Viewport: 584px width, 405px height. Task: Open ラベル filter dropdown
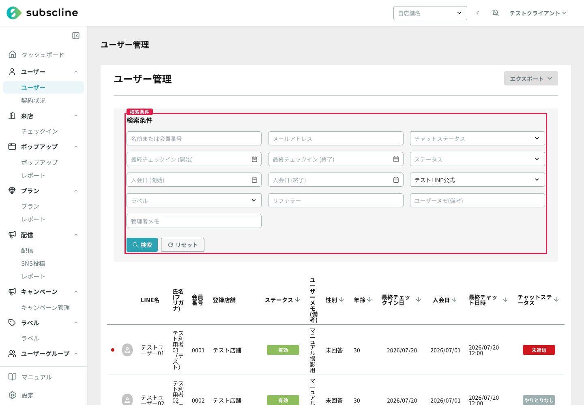194,200
